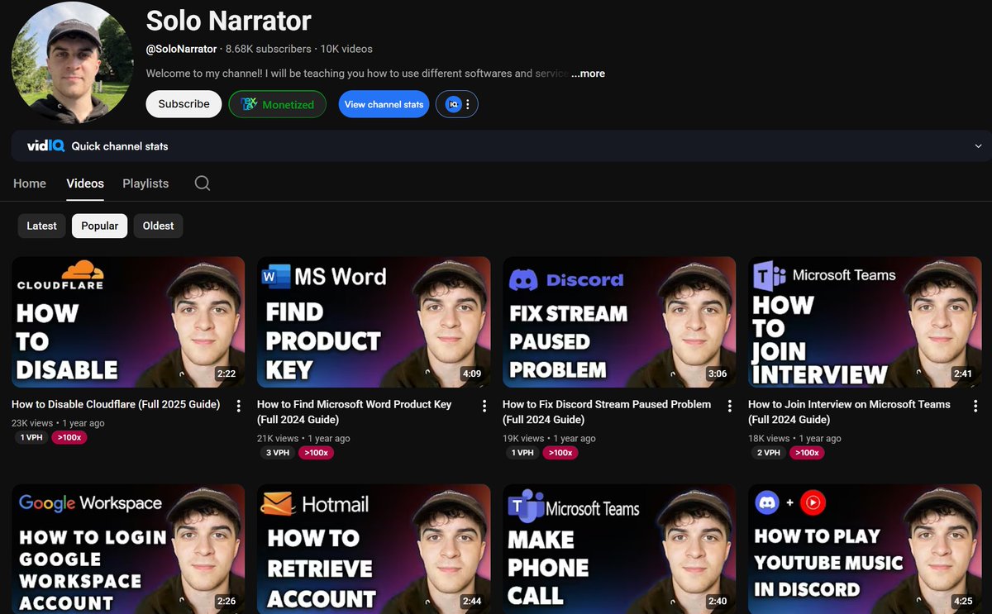
Task: Click 23K views text under Cloudflare video
Action: tap(32, 423)
